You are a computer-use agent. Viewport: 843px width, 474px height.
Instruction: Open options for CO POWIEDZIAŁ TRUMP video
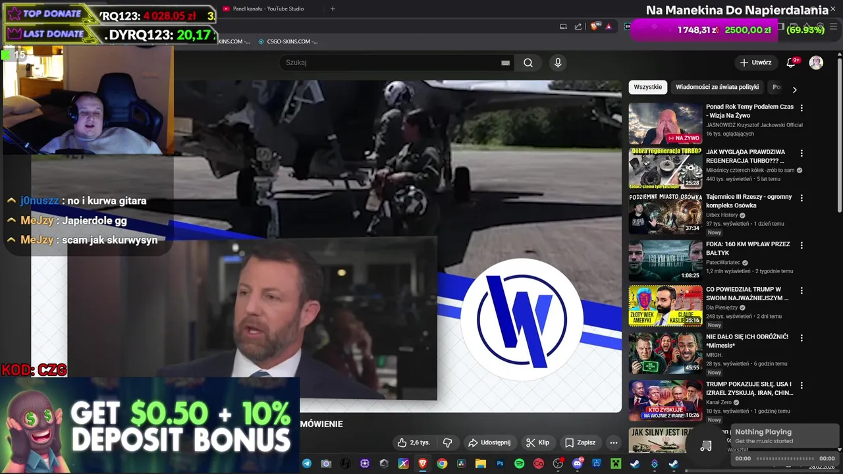point(802,290)
